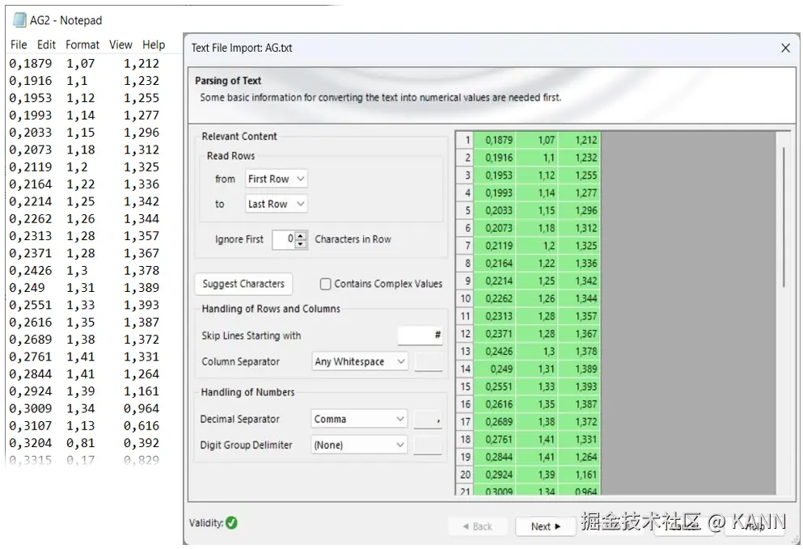Viewport: 803px width, 549px height.
Task: Click the green Validity checkmark icon
Action: click(231, 523)
